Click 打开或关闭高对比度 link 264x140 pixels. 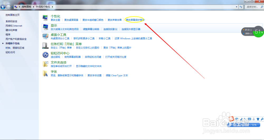116,57
